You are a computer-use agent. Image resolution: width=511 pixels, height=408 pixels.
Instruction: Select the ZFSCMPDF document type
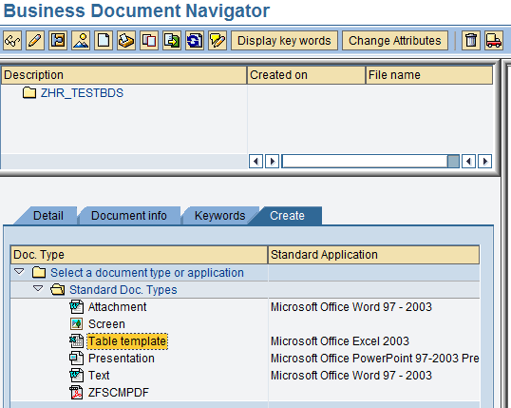[x=119, y=393]
